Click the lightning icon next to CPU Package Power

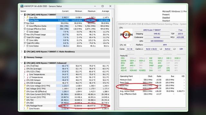coord(25,106)
